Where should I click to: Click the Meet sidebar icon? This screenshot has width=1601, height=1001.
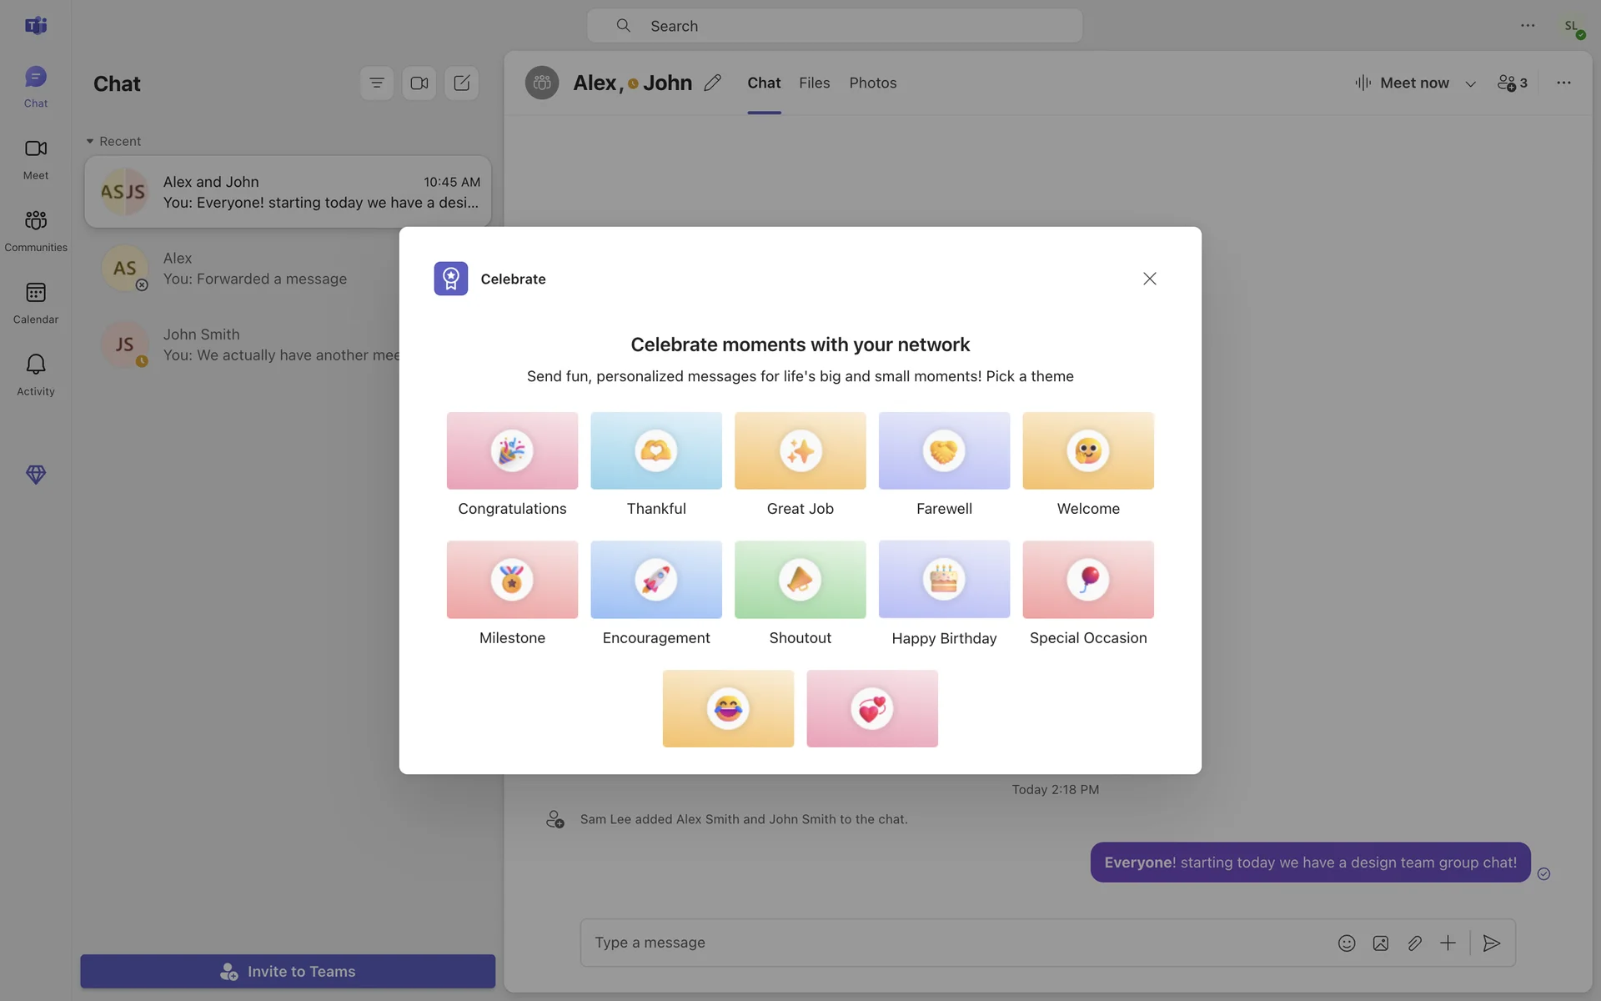pos(35,158)
